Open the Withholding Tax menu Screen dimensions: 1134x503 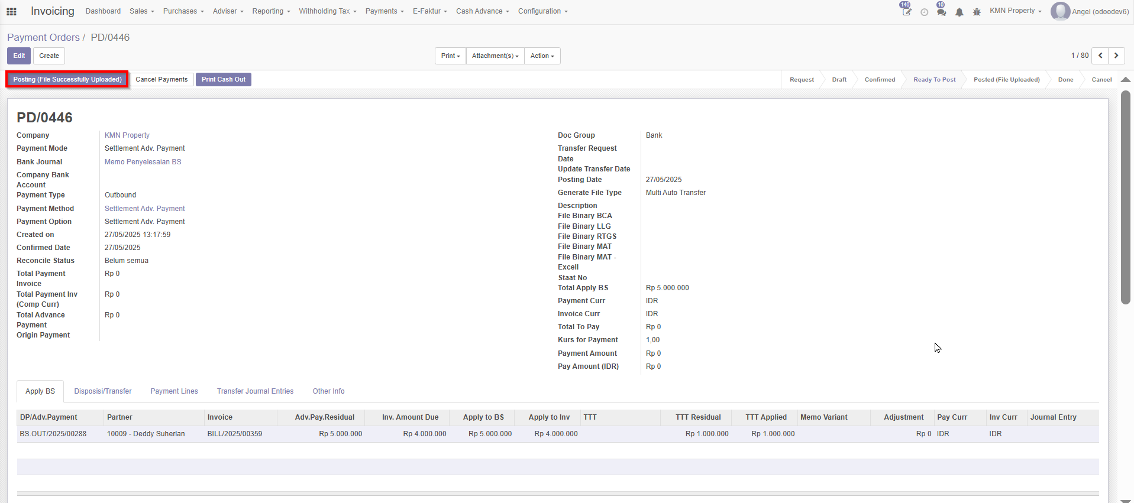(327, 11)
